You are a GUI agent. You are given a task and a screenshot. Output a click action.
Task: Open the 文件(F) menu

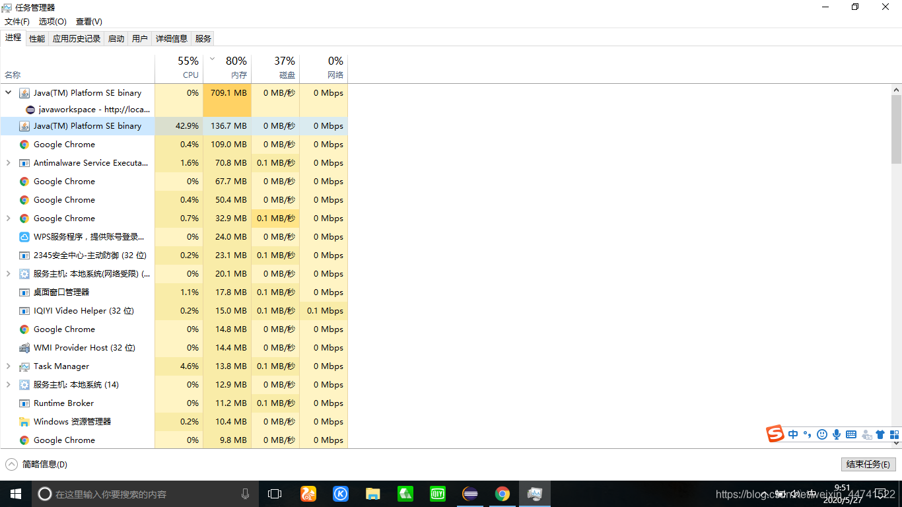tap(17, 22)
